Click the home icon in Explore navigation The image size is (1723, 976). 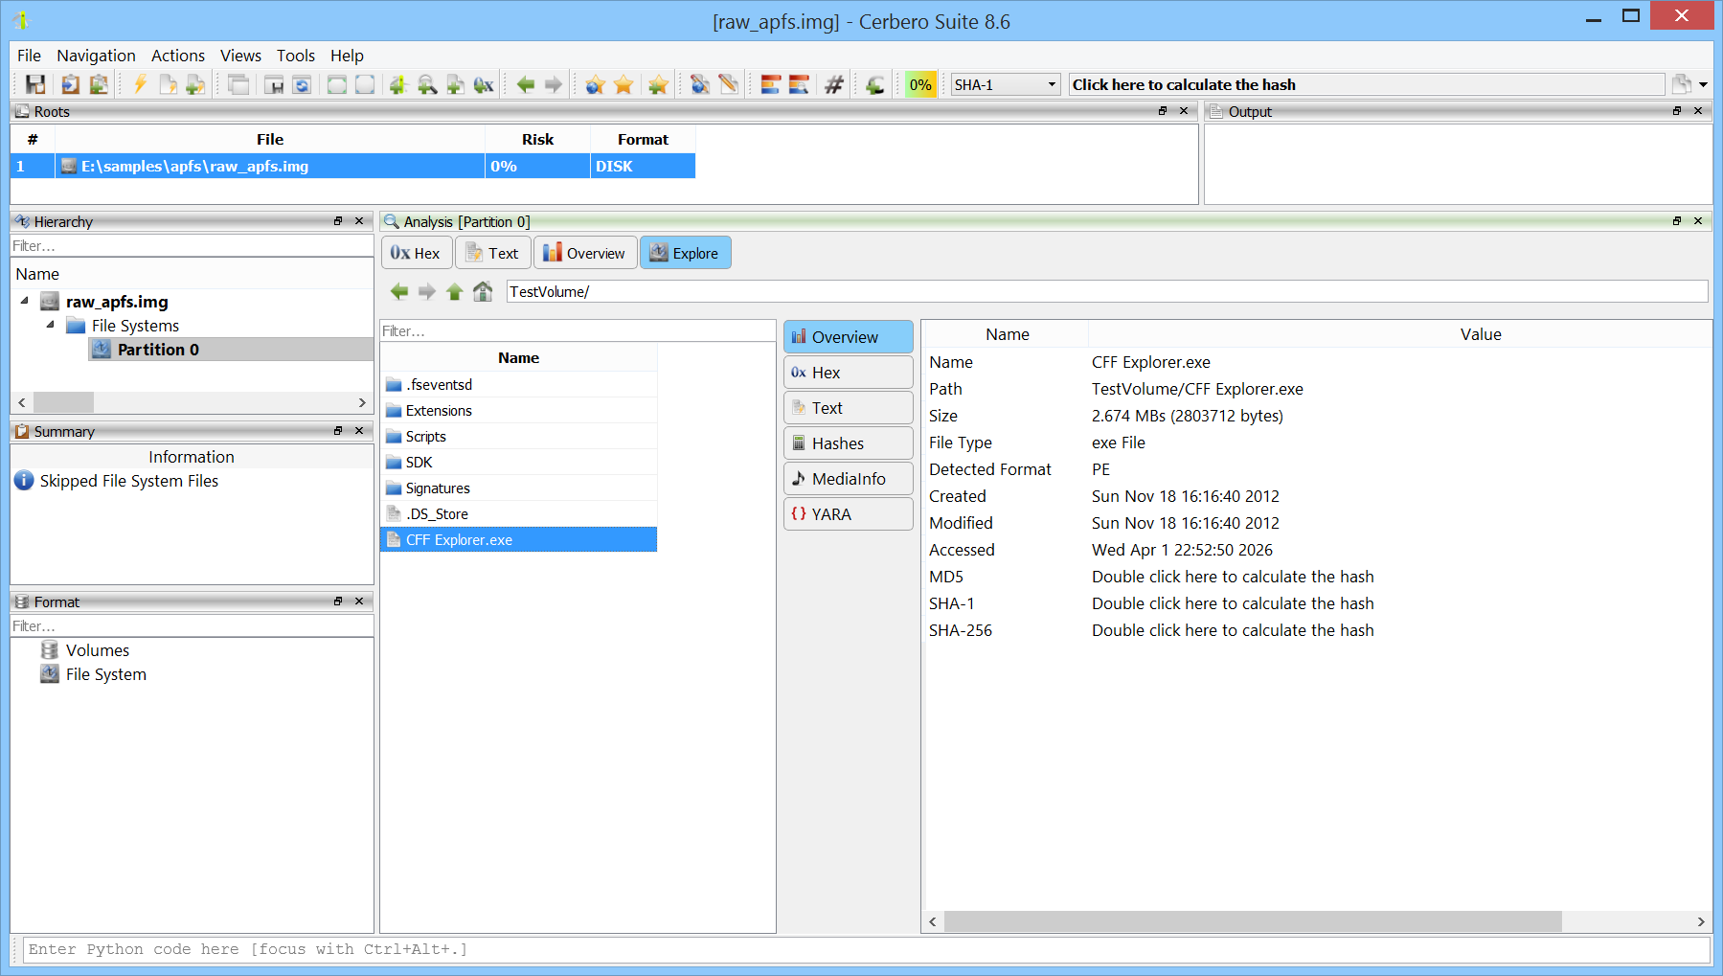(x=483, y=291)
